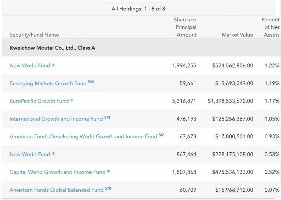Image resolution: width=281 pixels, height=200 pixels.
Task: Click the All Holdings 1 - 8 of 8 label
Action: pyautogui.click(x=138, y=9)
